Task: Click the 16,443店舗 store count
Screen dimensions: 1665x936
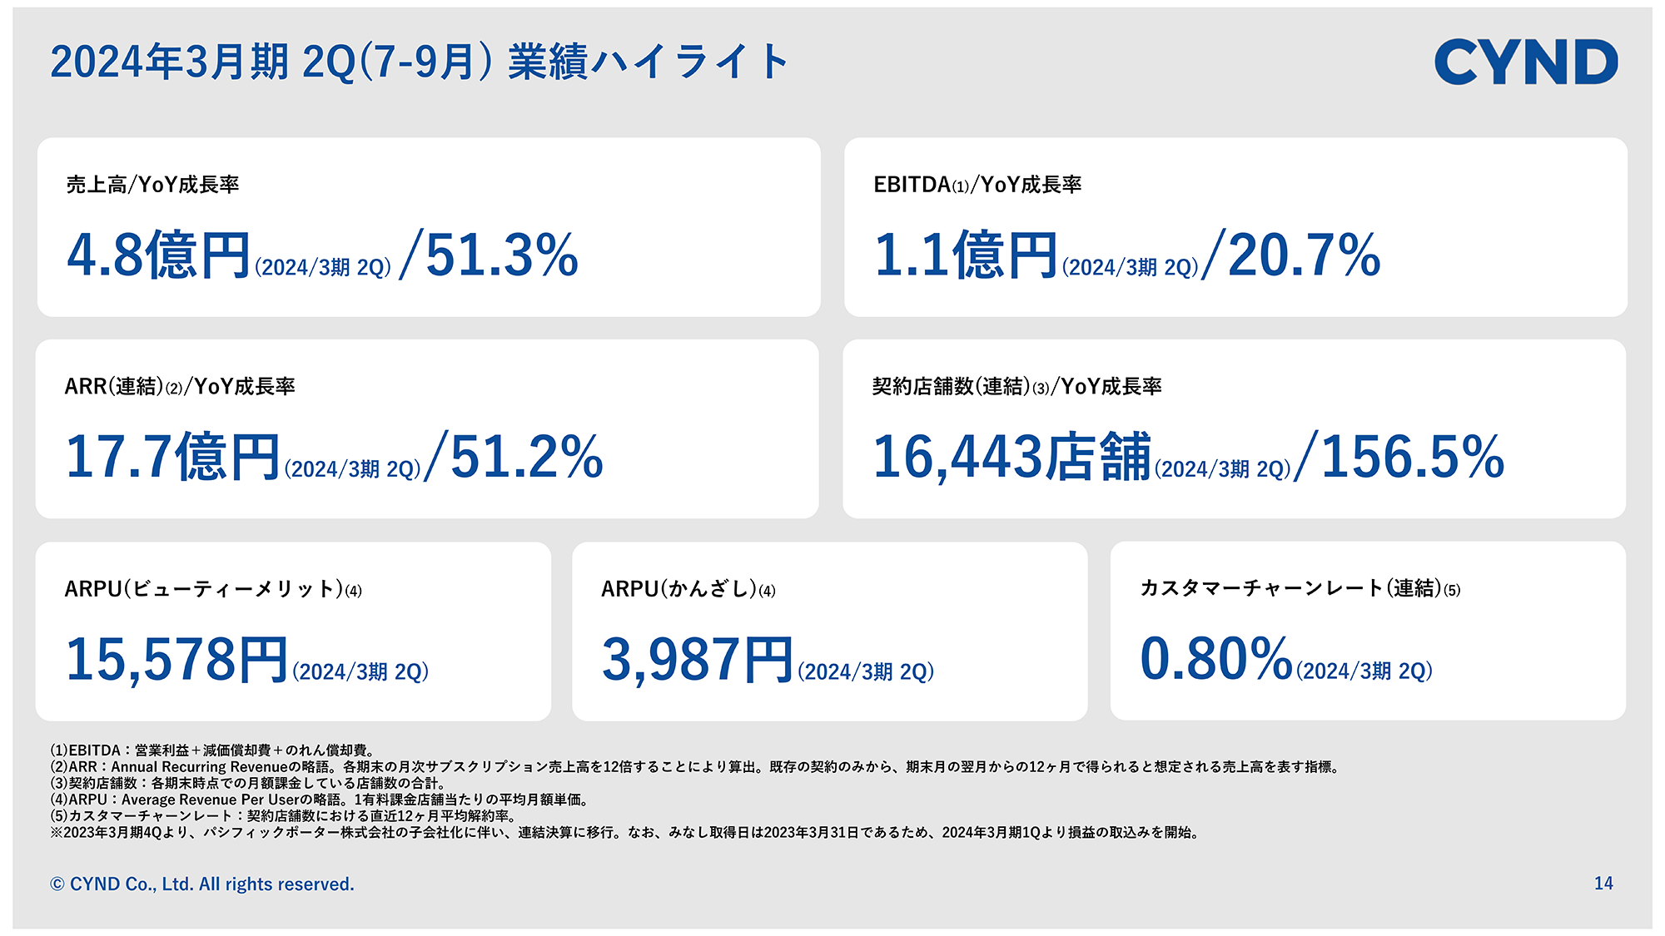Action: 1011,457
